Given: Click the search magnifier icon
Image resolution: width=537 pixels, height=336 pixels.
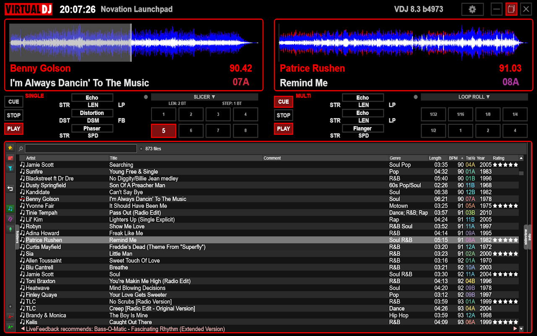Looking at the screenshot, I should pos(21,149).
